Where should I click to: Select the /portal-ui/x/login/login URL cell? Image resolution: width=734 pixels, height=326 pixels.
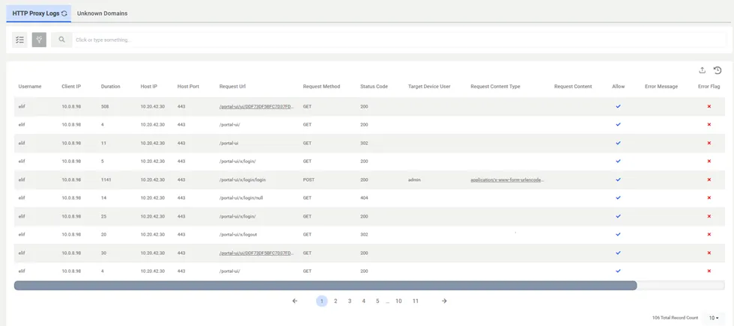243,179
